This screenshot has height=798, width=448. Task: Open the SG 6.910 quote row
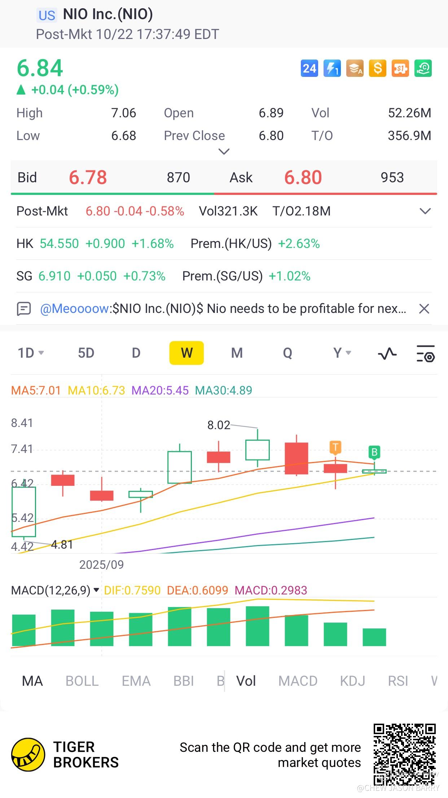click(224, 276)
